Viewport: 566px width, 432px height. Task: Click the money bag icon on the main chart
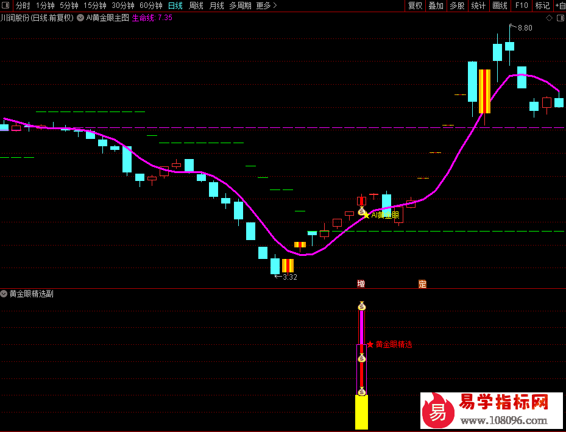coord(361,211)
